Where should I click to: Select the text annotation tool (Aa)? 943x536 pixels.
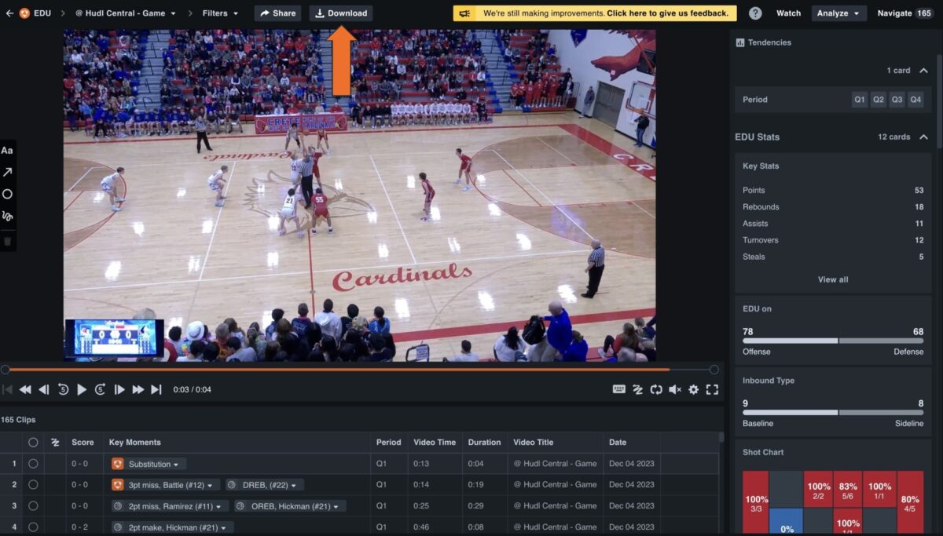click(7, 151)
